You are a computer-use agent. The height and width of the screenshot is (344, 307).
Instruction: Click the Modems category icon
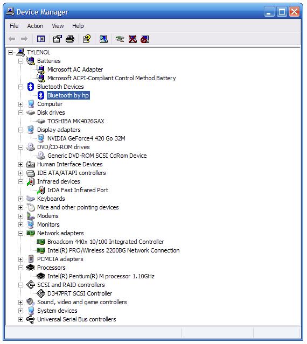tap(31, 216)
